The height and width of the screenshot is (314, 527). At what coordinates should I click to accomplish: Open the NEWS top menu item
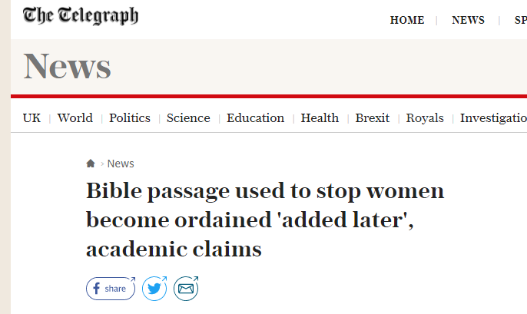click(x=468, y=20)
